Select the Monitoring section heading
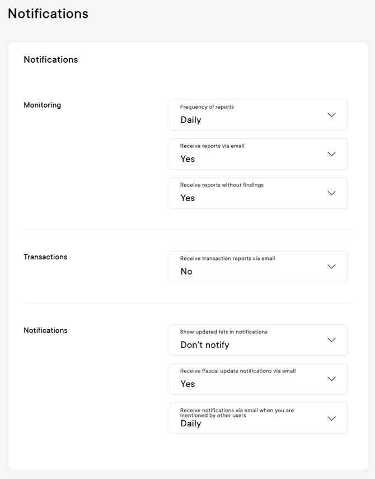The height and width of the screenshot is (479, 375). point(43,105)
